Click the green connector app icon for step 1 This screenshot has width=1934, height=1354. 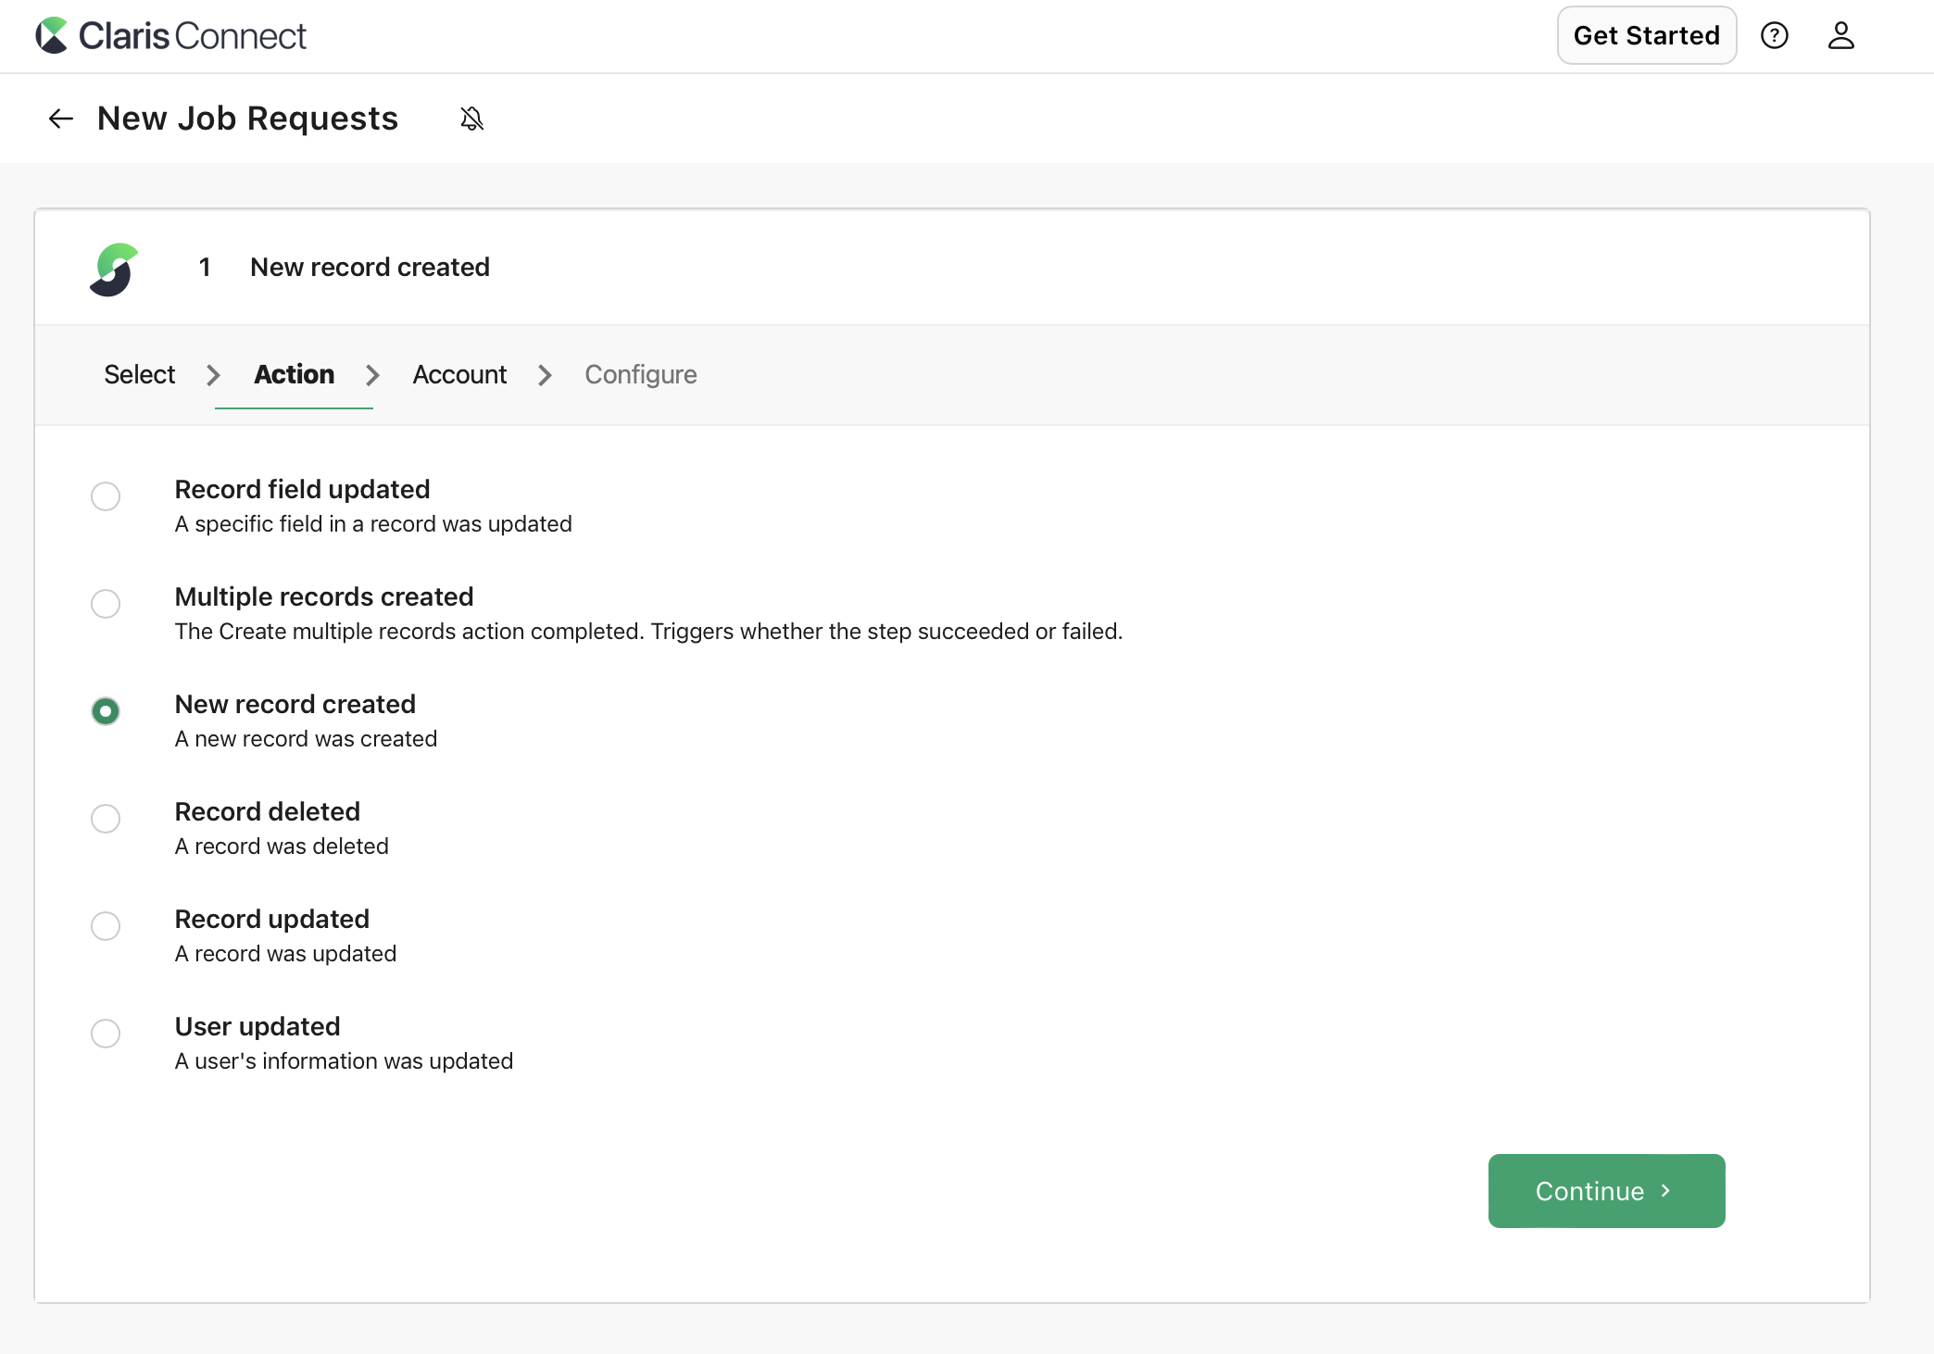[x=113, y=269]
